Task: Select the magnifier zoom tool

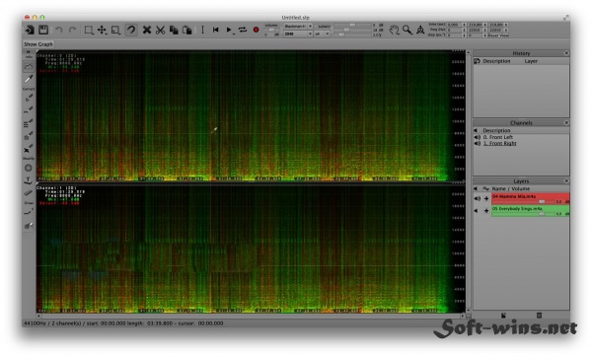Action: [407, 30]
